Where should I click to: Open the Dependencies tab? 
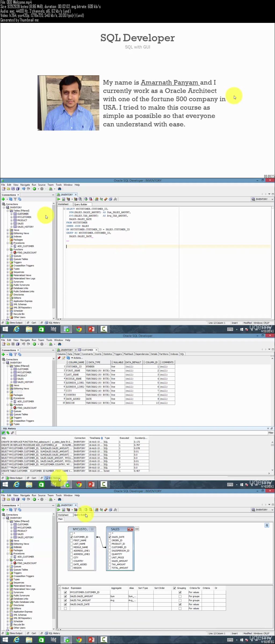(142, 354)
